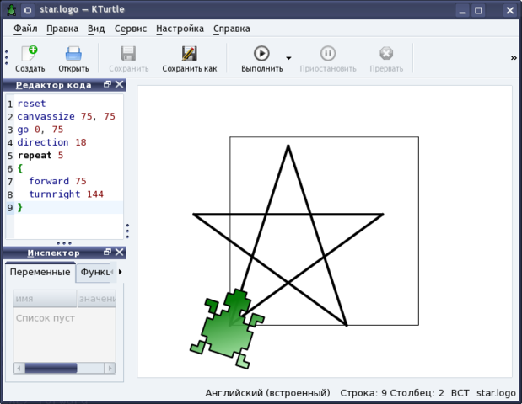Minimize the KTurtle window
Viewport: 522px width, 404px height.
tap(462, 11)
